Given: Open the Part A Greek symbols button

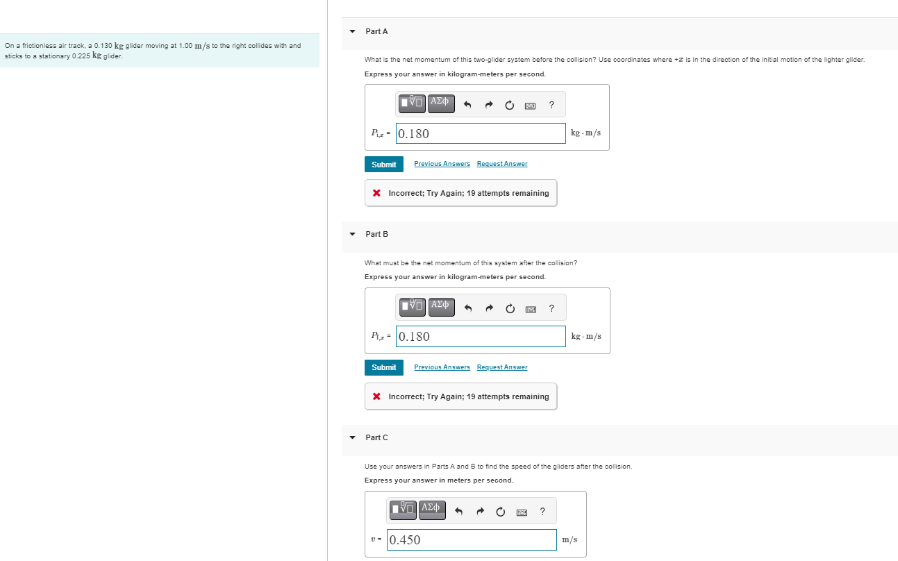Looking at the screenshot, I should [x=440, y=104].
